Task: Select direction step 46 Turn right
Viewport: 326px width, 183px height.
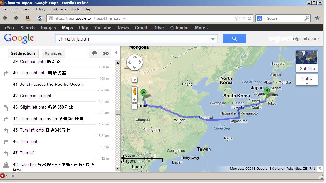Action: pos(25,141)
